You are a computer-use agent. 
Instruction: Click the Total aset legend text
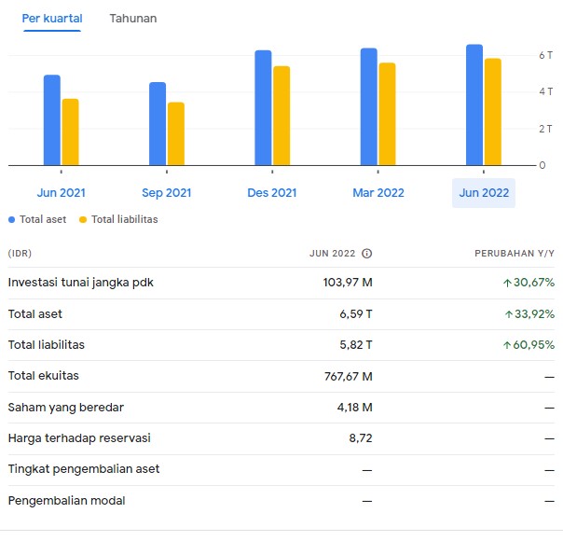tap(43, 219)
